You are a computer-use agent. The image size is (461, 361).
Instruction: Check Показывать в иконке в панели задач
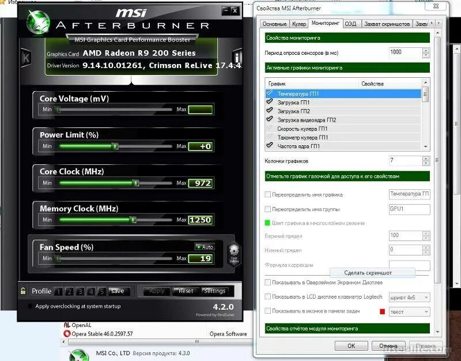pyautogui.click(x=267, y=311)
